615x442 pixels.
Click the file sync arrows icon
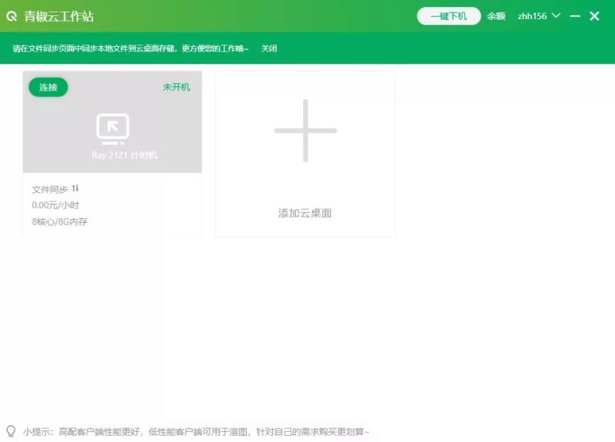pos(75,188)
